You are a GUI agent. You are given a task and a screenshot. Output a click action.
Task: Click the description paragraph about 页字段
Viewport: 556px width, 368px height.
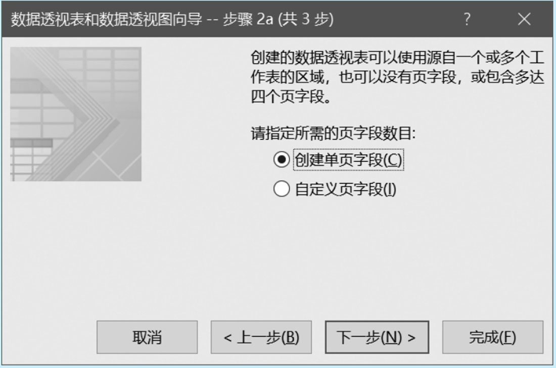397,77
